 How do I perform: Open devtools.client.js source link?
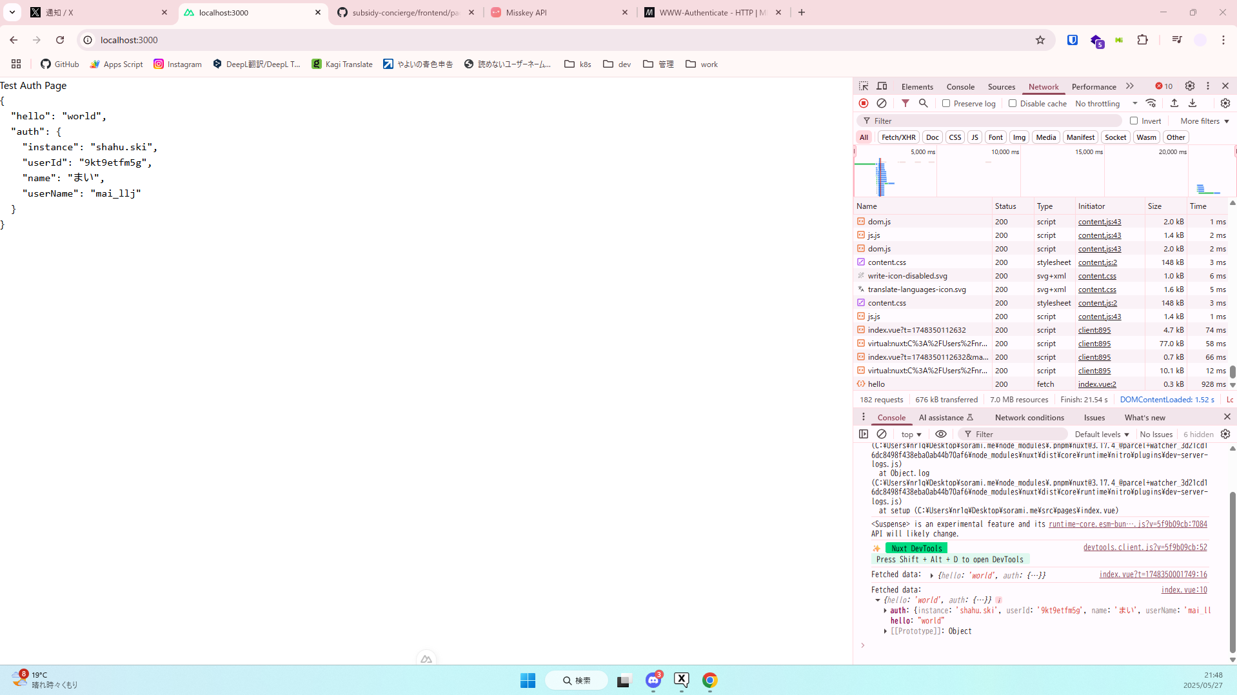pos(1145,547)
